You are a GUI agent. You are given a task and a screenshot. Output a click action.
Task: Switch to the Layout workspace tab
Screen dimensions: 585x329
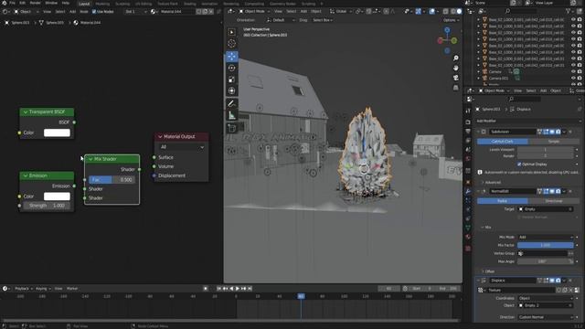84,4
